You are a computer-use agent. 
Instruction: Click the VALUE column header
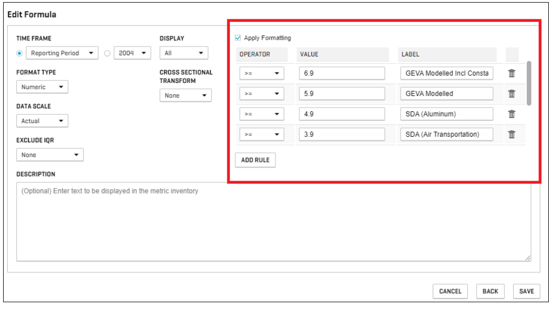[x=343, y=54]
